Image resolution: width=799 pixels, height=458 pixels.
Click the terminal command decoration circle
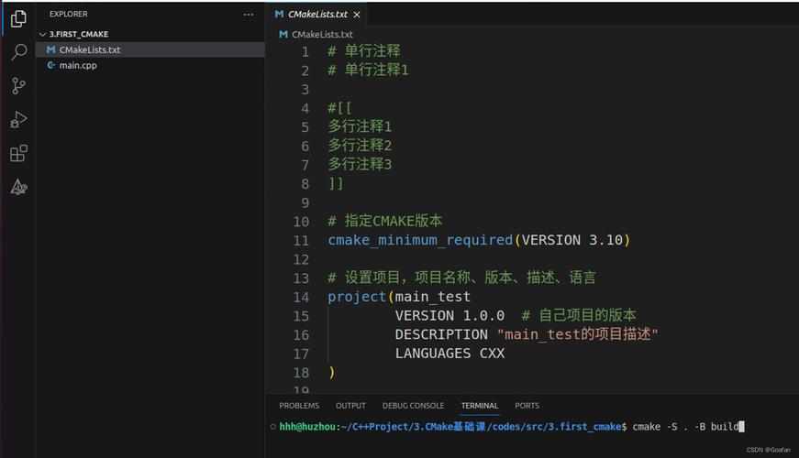pyautogui.click(x=273, y=427)
